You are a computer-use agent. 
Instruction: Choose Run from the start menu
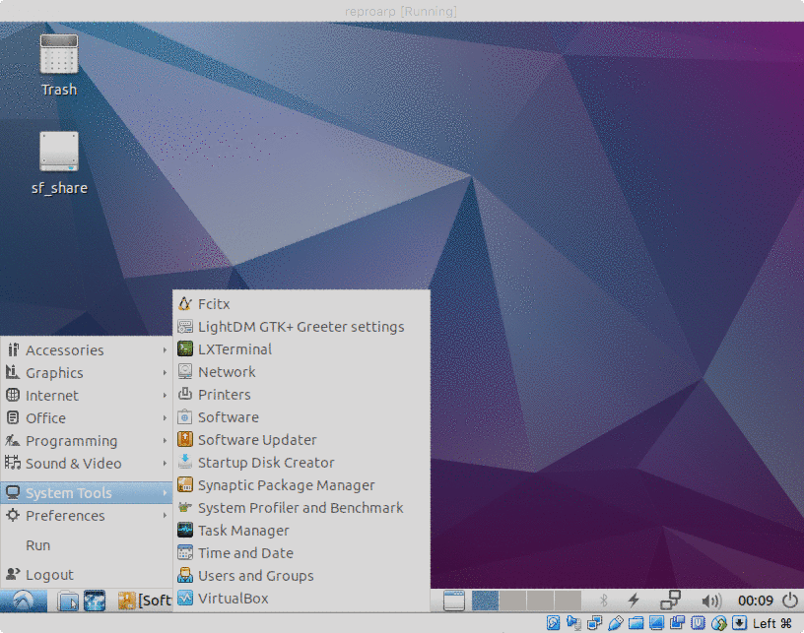coord(86,545)
